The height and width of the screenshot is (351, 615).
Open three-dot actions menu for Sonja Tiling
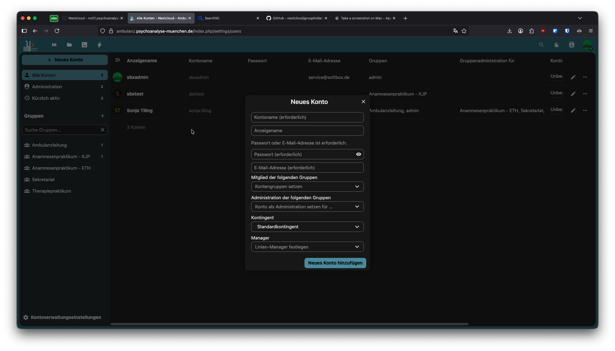[x=585, y=110]
